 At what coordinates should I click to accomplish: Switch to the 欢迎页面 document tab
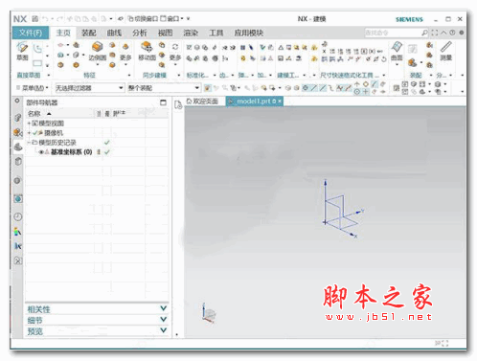coord(202,102)
